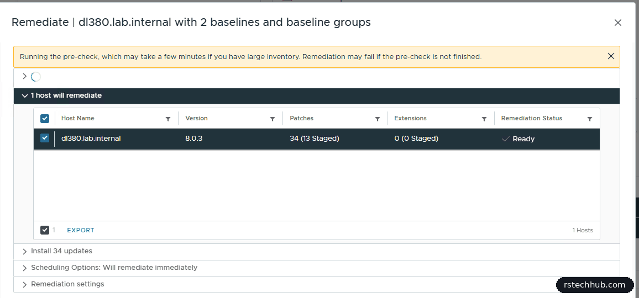Sort by the Remediation Status column header
Viewport: 639px width, 298px height.
click(x=531, y=118)
